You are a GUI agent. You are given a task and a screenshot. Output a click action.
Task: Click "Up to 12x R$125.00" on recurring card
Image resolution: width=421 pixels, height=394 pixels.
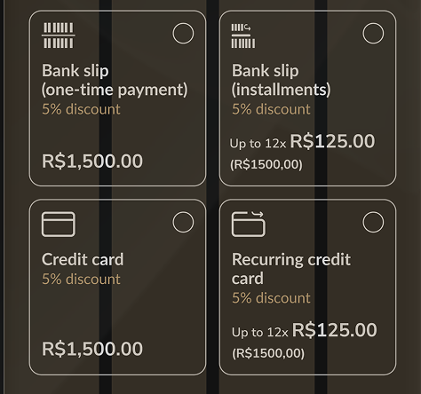pos(305,330)
